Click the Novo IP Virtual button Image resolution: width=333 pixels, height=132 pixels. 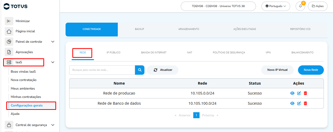click(277, 70)
